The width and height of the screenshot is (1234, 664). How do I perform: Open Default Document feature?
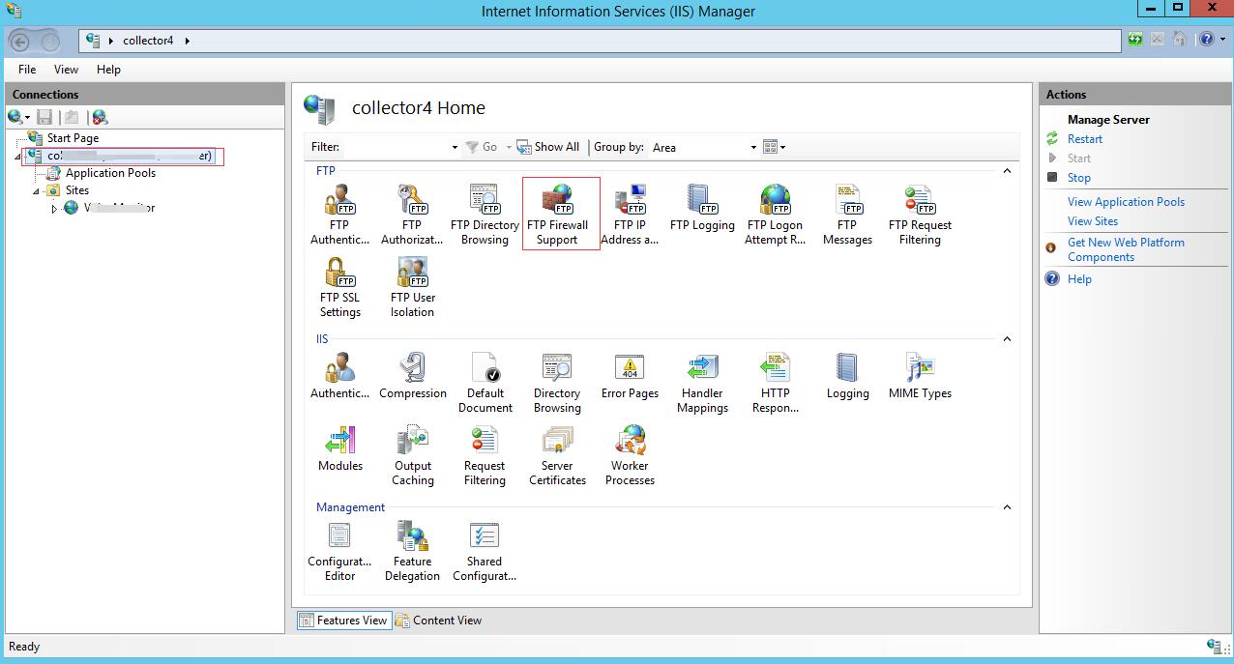point(485,383)
